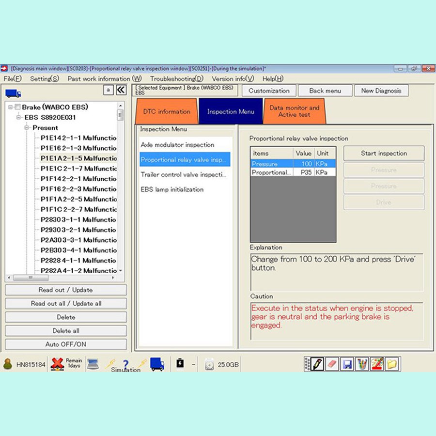Switch to the DTC information tab
The height and width of the screenshot is (436, 436).
coord(166,111)
